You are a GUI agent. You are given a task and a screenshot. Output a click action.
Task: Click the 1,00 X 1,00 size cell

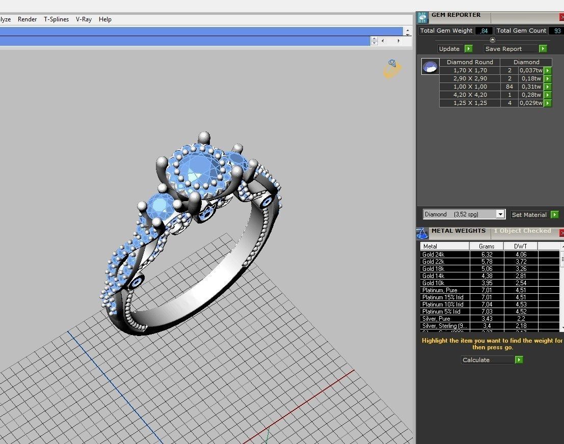pyautogui.click(x=470, y=87)
